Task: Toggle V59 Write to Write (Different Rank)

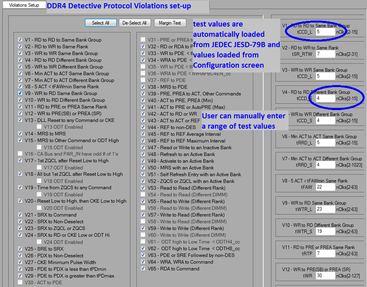Action: 143,228
